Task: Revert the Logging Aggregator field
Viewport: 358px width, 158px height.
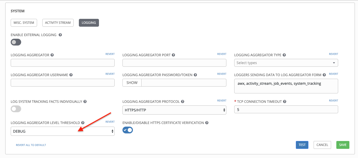Action: [x=110, y=54]
